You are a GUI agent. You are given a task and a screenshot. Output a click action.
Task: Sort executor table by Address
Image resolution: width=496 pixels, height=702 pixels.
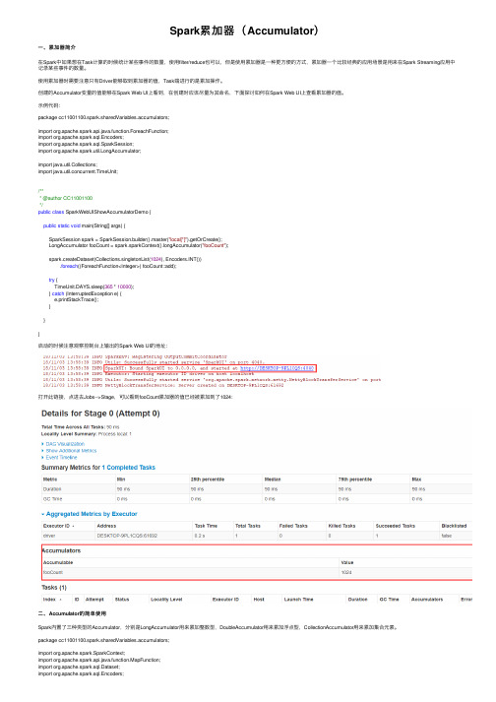106,526
